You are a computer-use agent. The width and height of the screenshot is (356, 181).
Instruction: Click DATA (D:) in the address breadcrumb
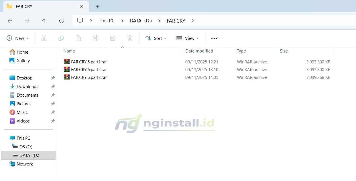pos(141,21)
